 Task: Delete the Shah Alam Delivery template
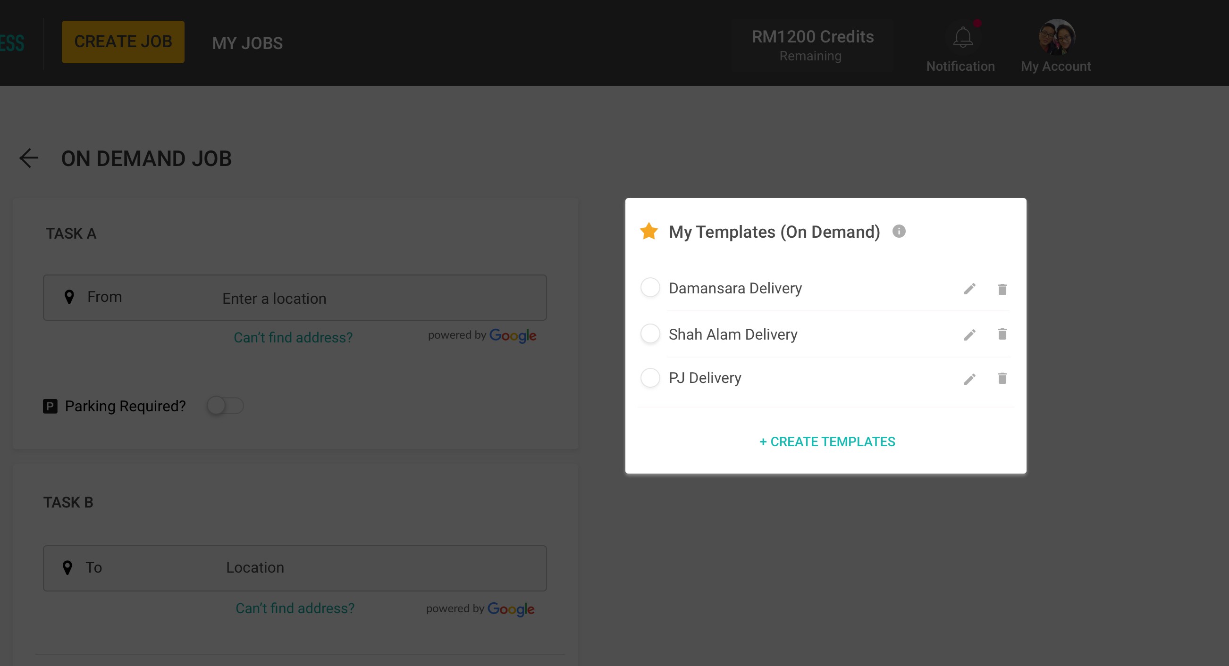tap(1002, 334)
